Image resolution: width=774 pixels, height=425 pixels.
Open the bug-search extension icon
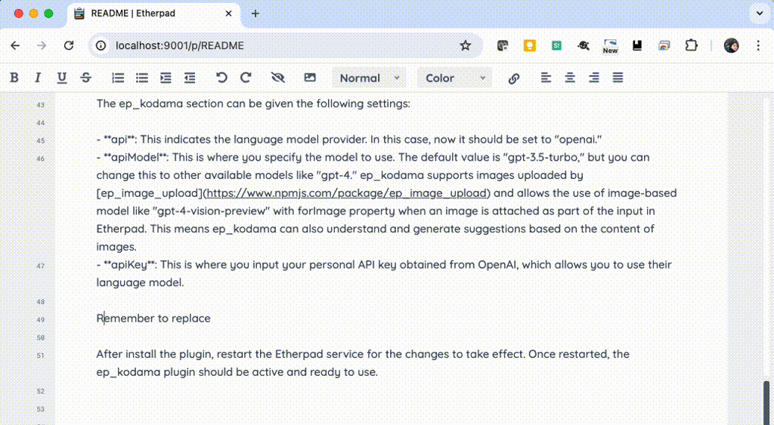tap(584, 45)
